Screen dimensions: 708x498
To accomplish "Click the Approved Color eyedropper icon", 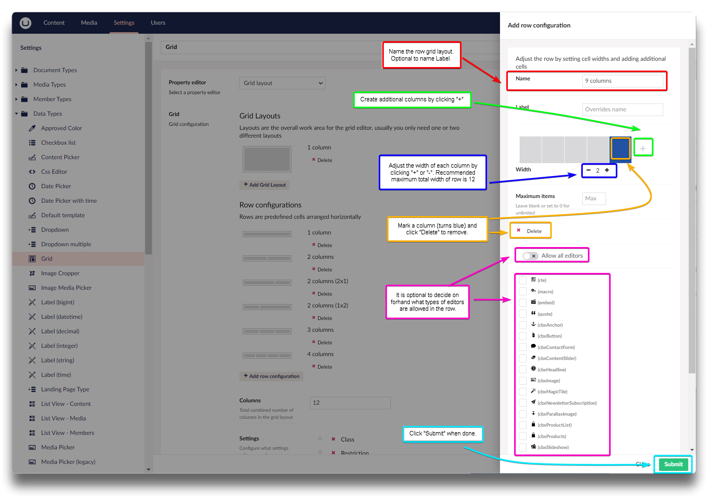I will click(x=32, y=128).
